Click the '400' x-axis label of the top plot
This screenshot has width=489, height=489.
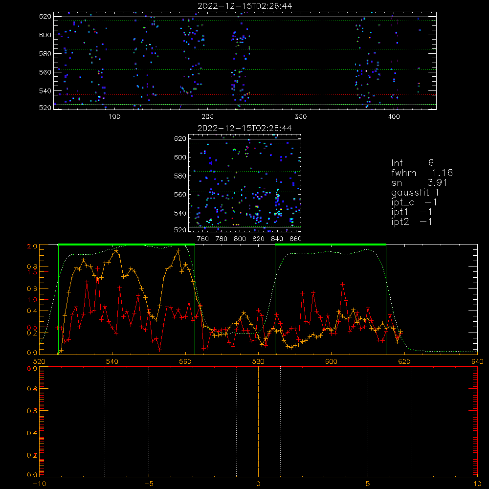click(x=394, y=117)
